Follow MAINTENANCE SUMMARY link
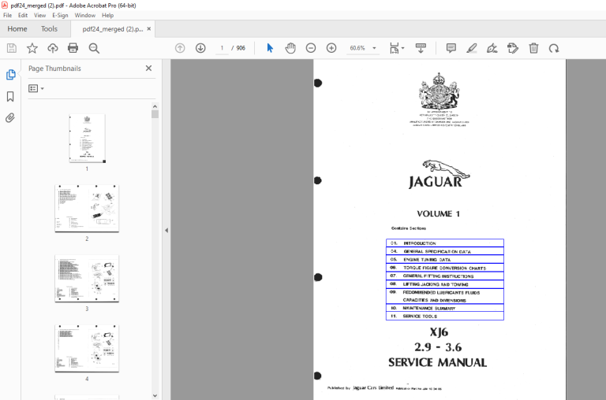This screenshot has height=400, width=606. (445, 308)
